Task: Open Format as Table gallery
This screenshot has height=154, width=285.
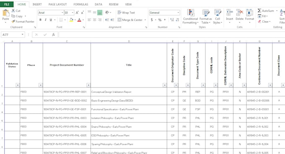Action: [x=206, y=16]
